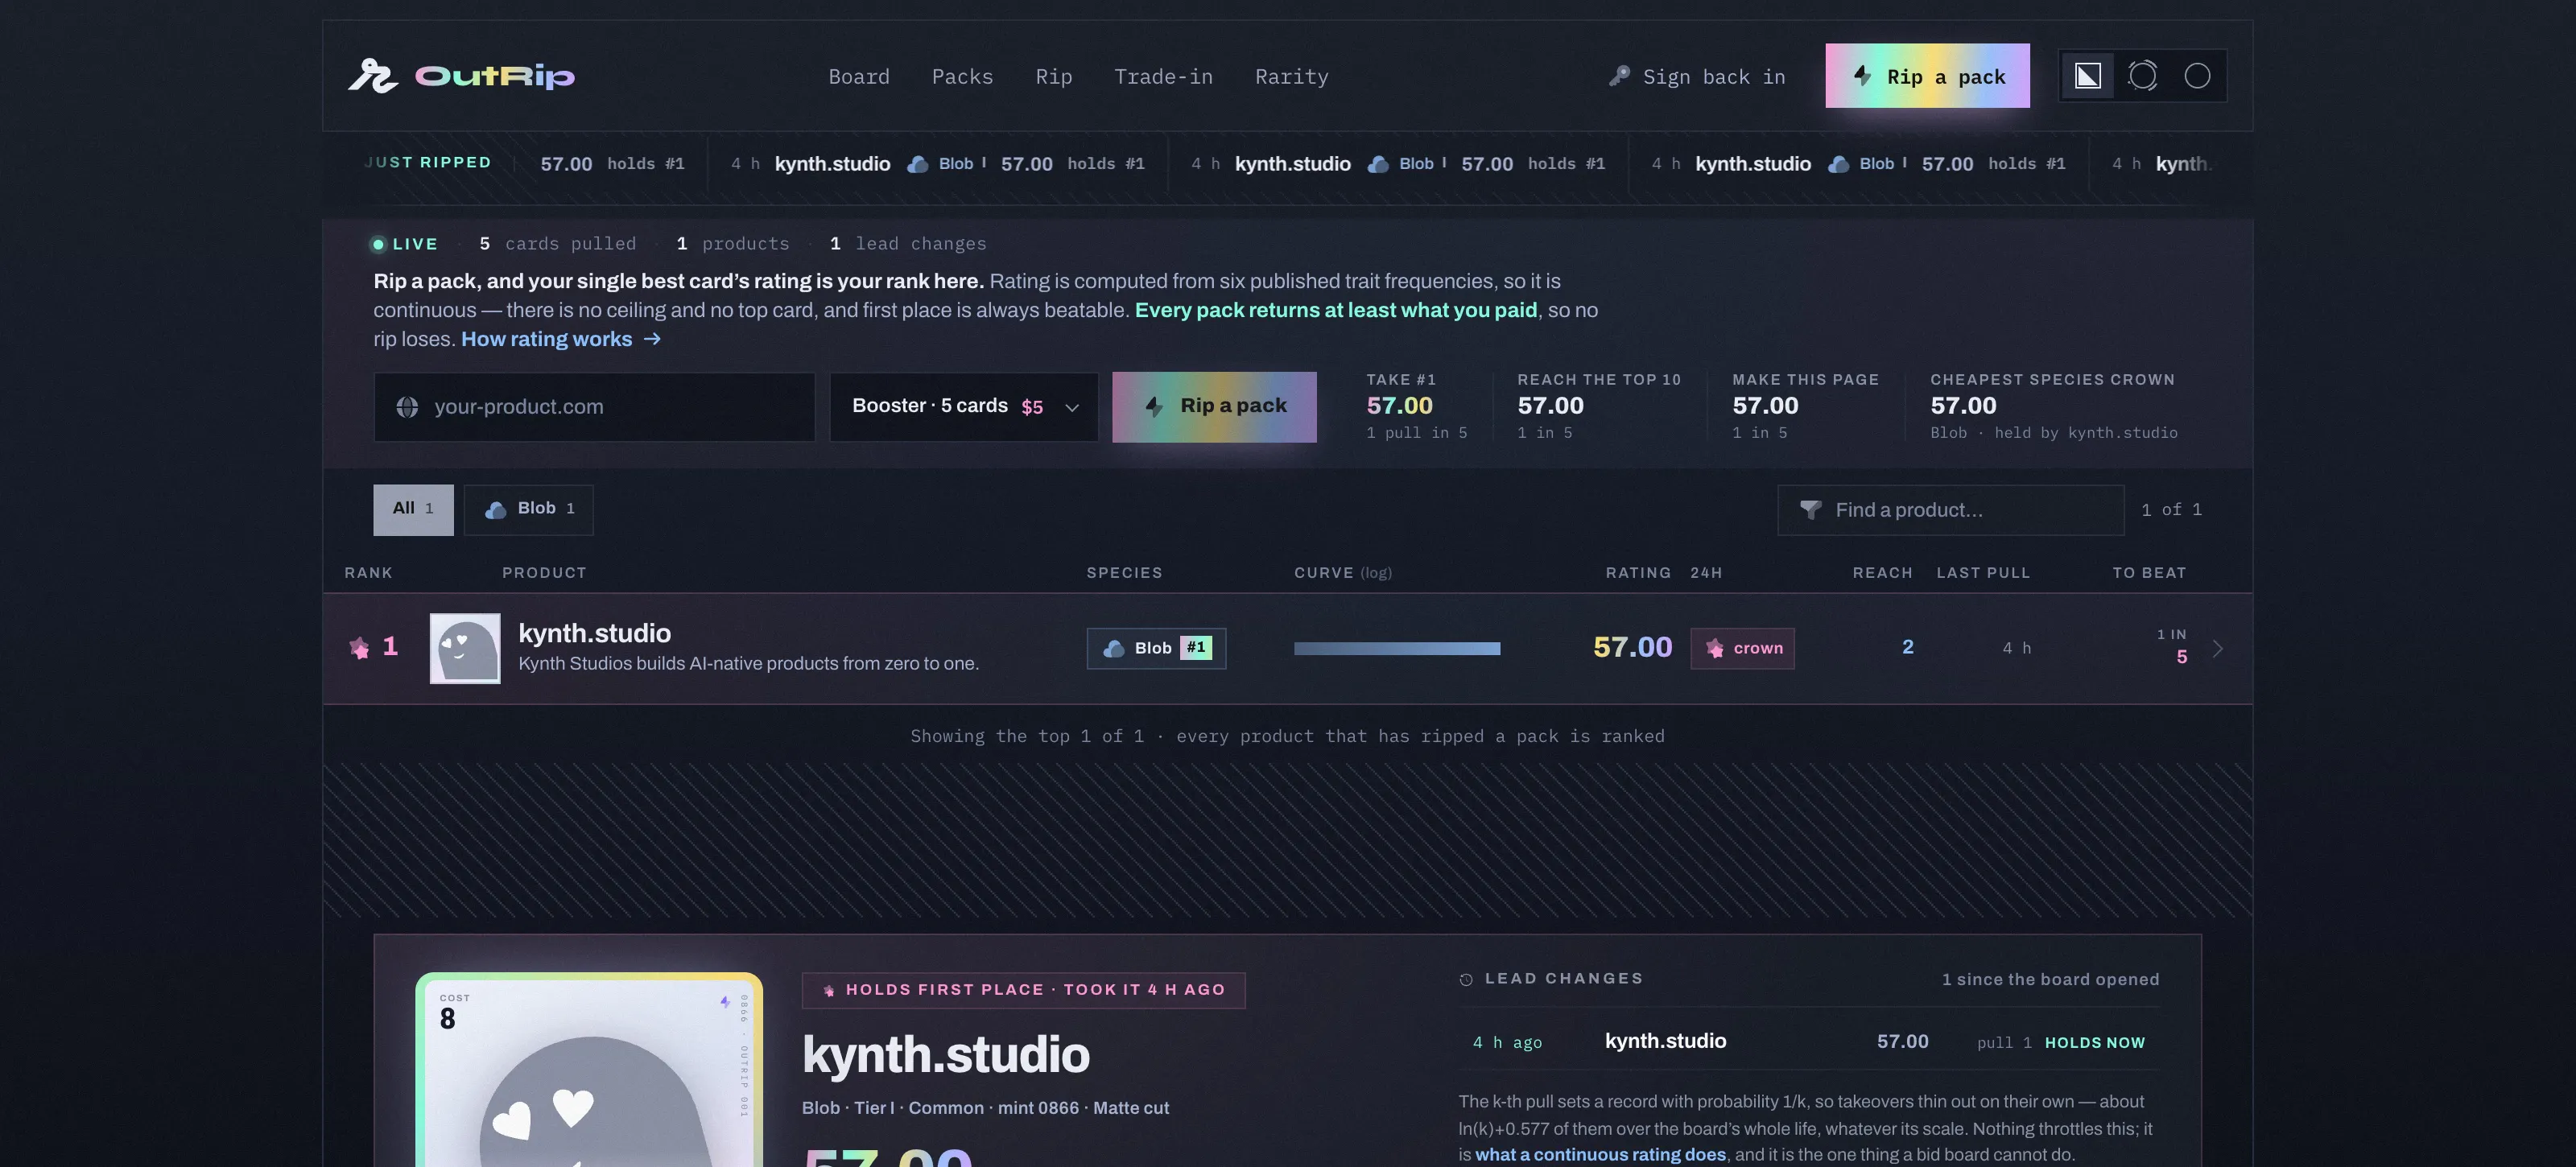Select the dashed-ring circle theme toggle
The image size is (2576, 1167).
[2142, 76]
